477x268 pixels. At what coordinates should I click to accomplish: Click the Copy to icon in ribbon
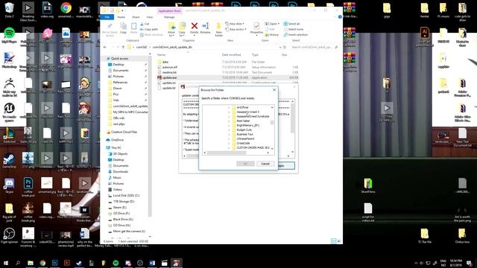click(x=182, y=26)
